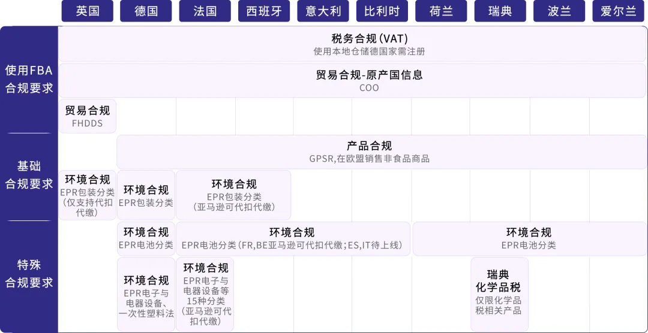Choose the 瑞典 country header
Viewport: 648px width, 333px height.
(x=500, y=11)
